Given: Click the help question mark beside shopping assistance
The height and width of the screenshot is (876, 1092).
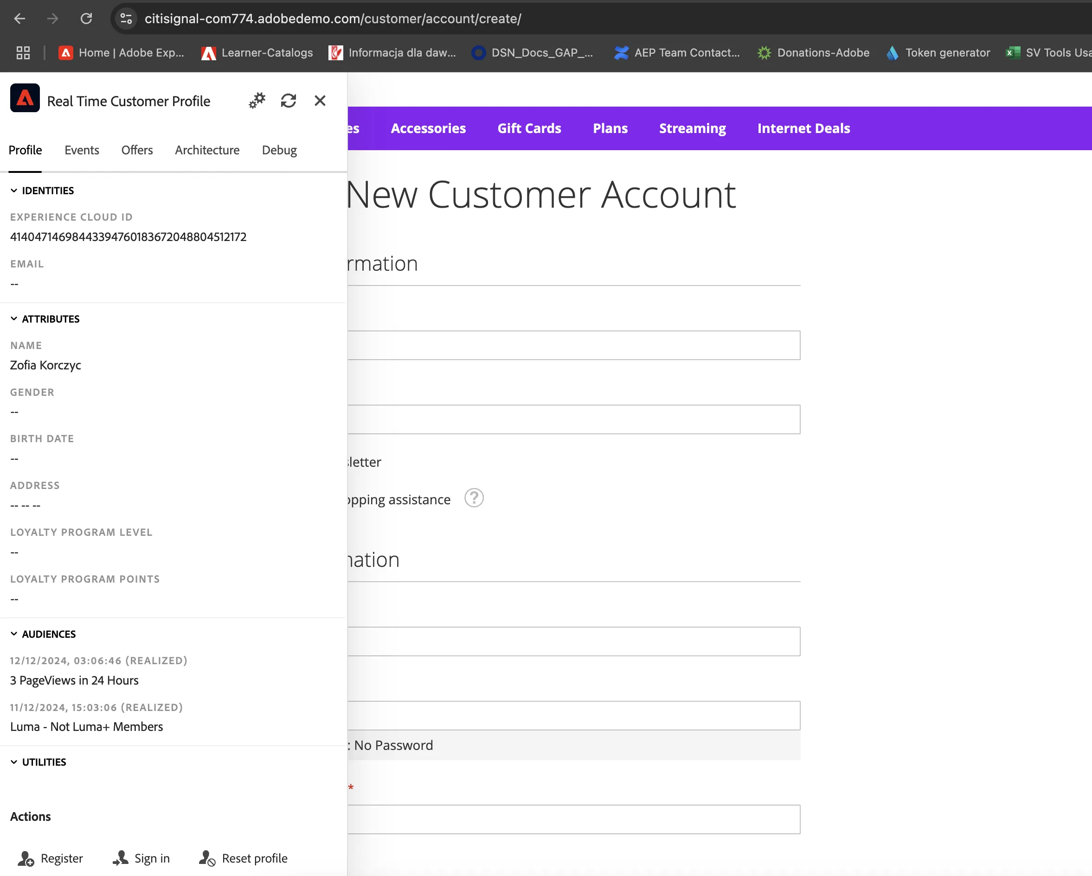Looking at the screenshot, I should pos(474,498).
